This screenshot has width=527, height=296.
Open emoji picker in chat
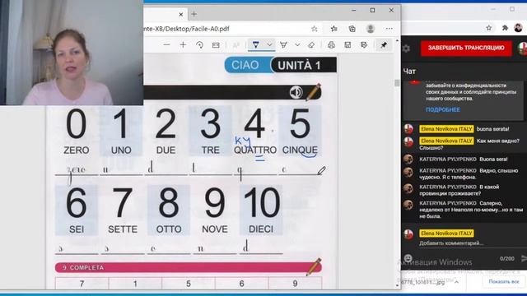pyautogui.click(x=408, y=258)
